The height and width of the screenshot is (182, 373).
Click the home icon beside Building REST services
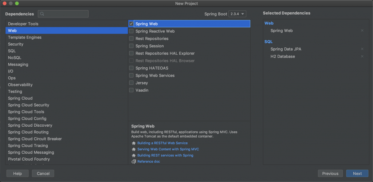tap(134, 155)
